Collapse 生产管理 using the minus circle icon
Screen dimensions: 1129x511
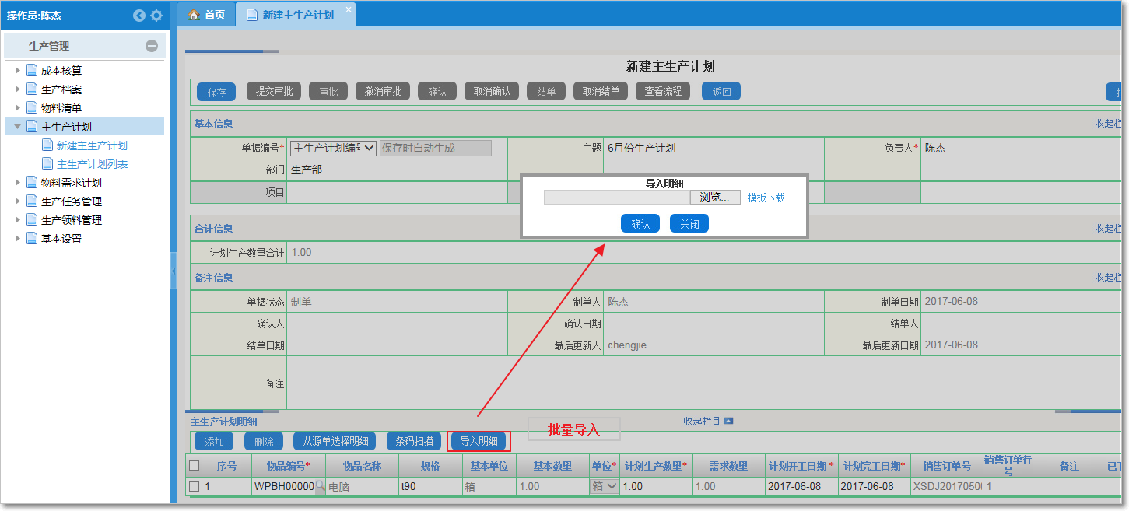(153, 45)
